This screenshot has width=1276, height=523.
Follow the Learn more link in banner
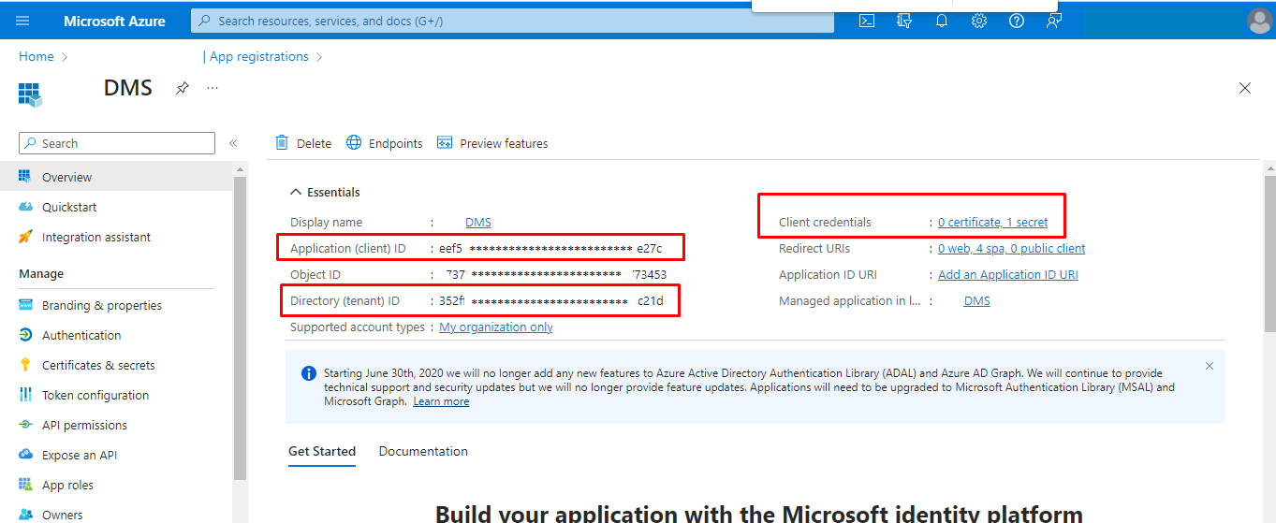pos(441,401)
